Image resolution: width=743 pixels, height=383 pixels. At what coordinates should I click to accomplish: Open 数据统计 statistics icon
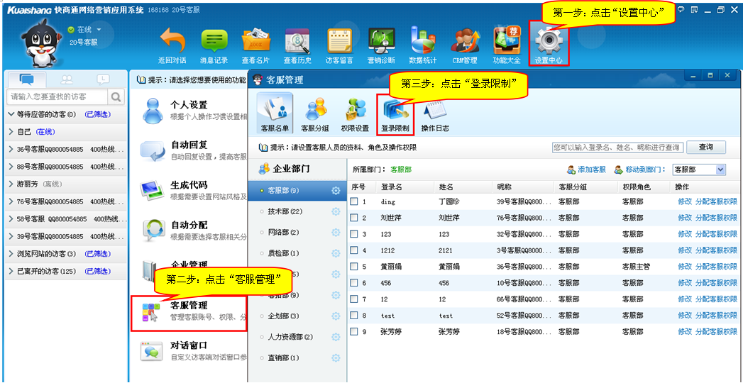pyautogui.click(x=423, y=42)
